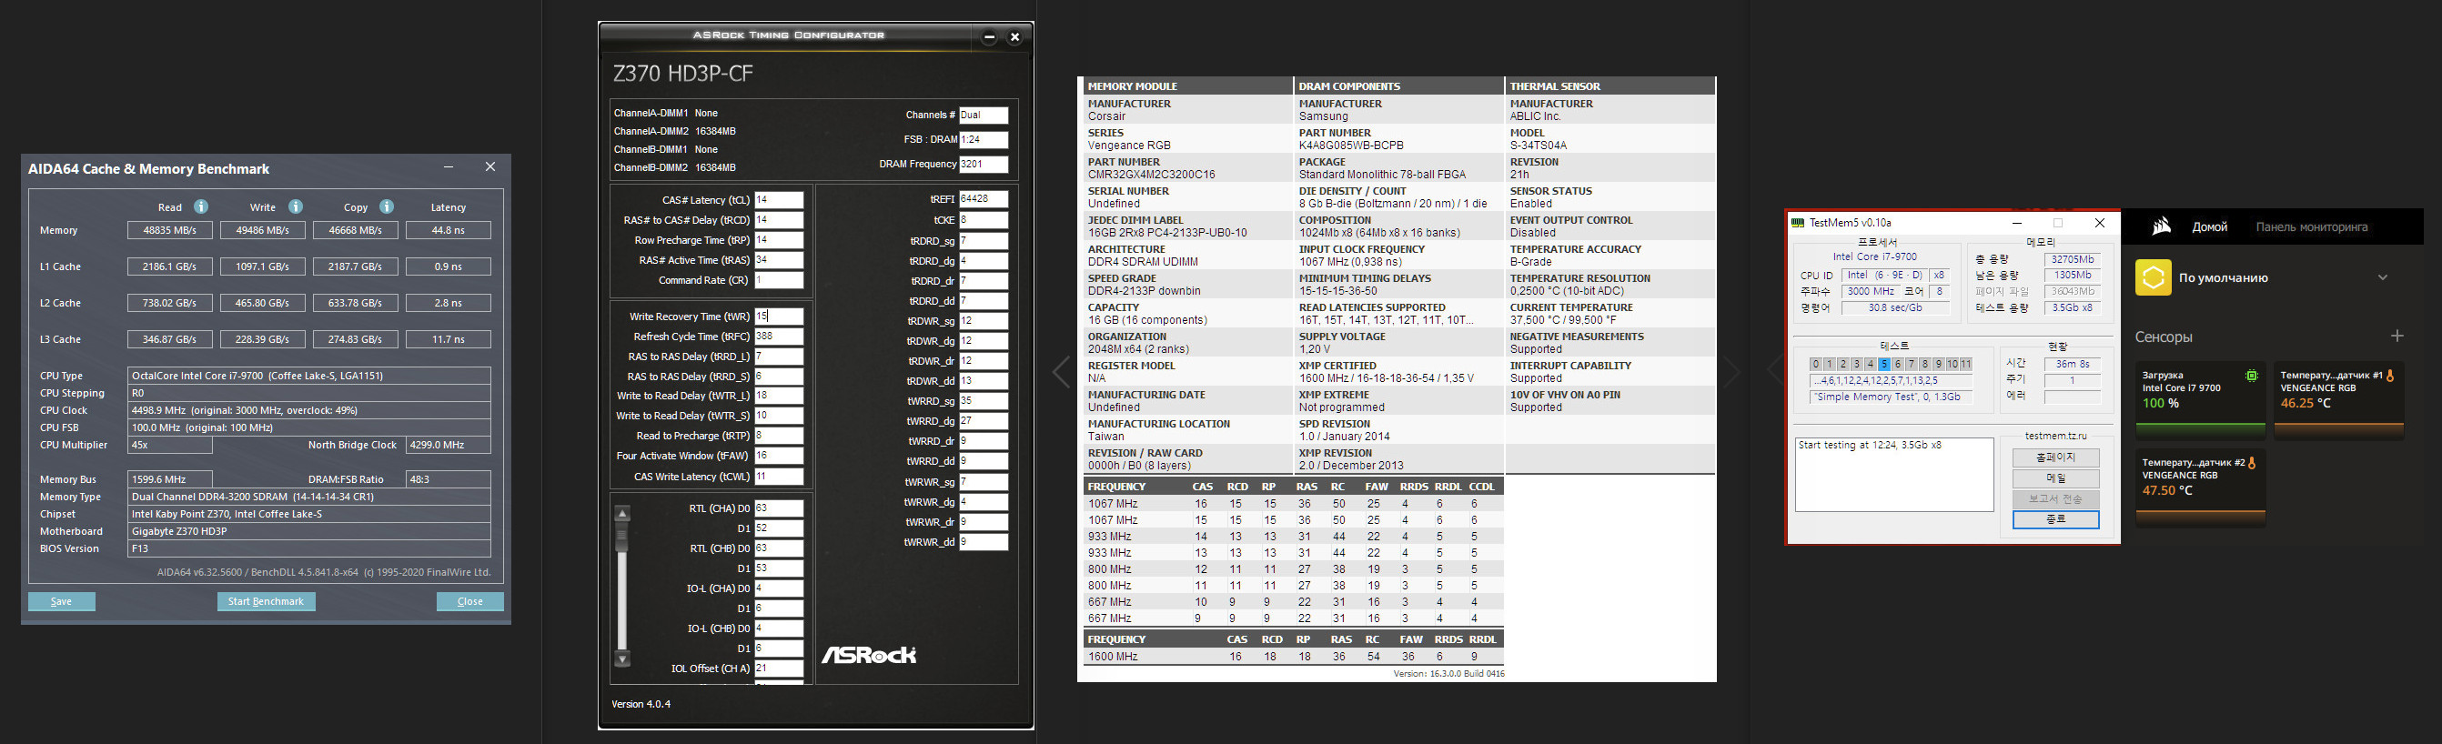
Task: Click scroll-down arrow in ASRock RTL list
Action: coord(623,659)
